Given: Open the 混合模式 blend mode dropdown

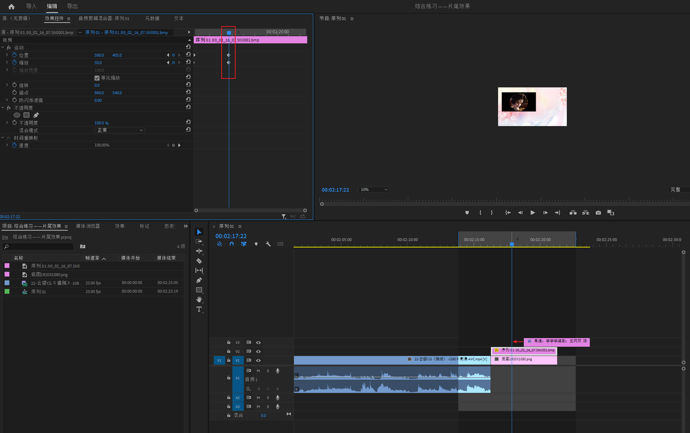Looking at the screenshot, I should click(x=120, y=130).
